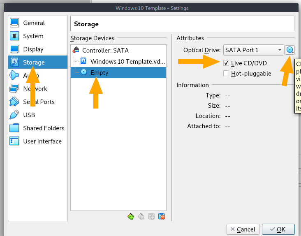Click the Attributes section heading
Screen dimensions: 301x236
click(x=190, y=38)
